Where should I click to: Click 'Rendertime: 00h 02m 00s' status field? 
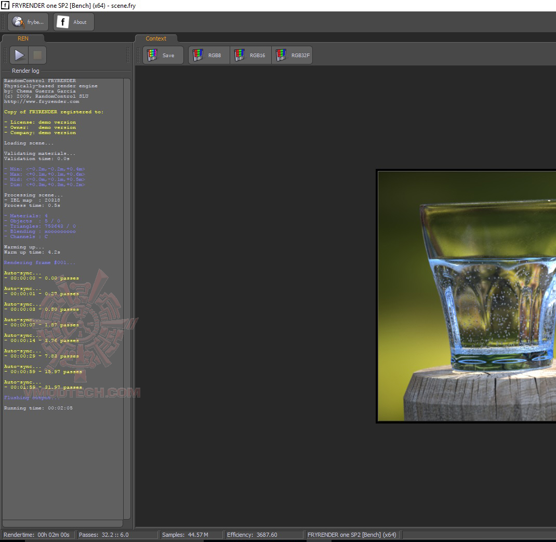point(37,535)
